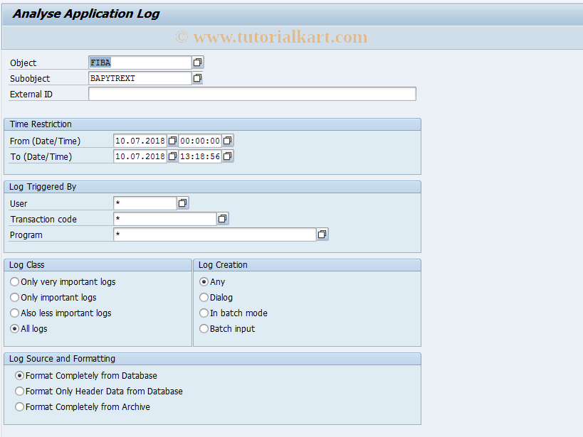Viewport: 583px width, 437px height.
Task: Select Batch input creation
Action: point(204,328)
